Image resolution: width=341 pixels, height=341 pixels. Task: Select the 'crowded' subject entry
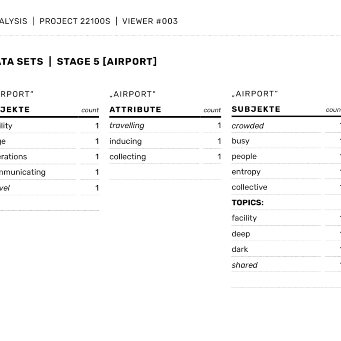coord(247,126)
